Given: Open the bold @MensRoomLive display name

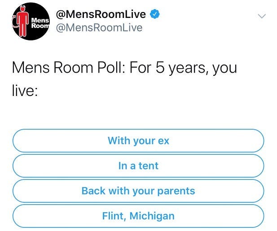Looking at the screenshot, I should coord(101,14).
